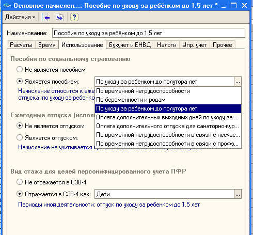The height and width of the screenshot is (235, 253).
Task: Open the Действия dropdown menu
Action: point(20,17)
